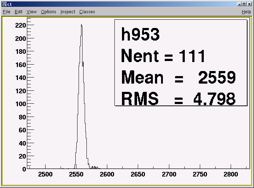Click y-axis label 200
254x188 pixels.
click(x=20, y=39)
